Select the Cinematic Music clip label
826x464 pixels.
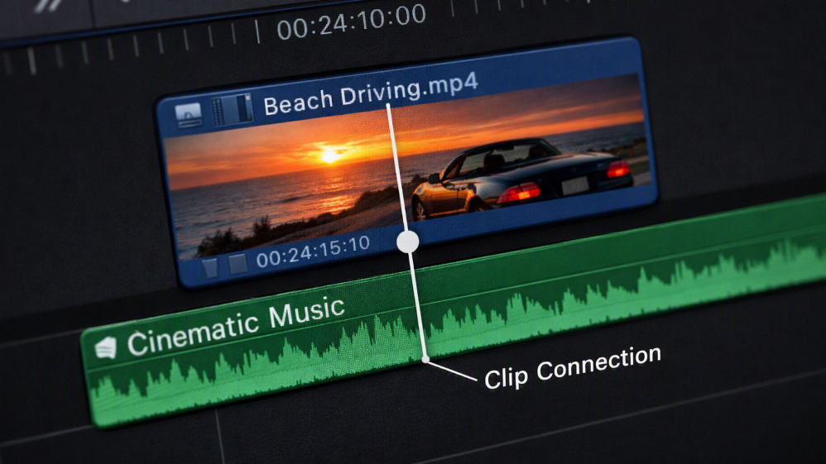pyautogui.click(x=236, y=326)
